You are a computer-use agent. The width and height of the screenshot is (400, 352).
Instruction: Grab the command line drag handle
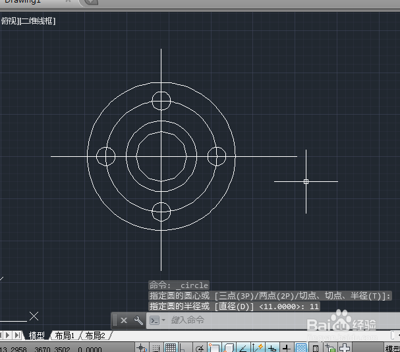point(115,320)
